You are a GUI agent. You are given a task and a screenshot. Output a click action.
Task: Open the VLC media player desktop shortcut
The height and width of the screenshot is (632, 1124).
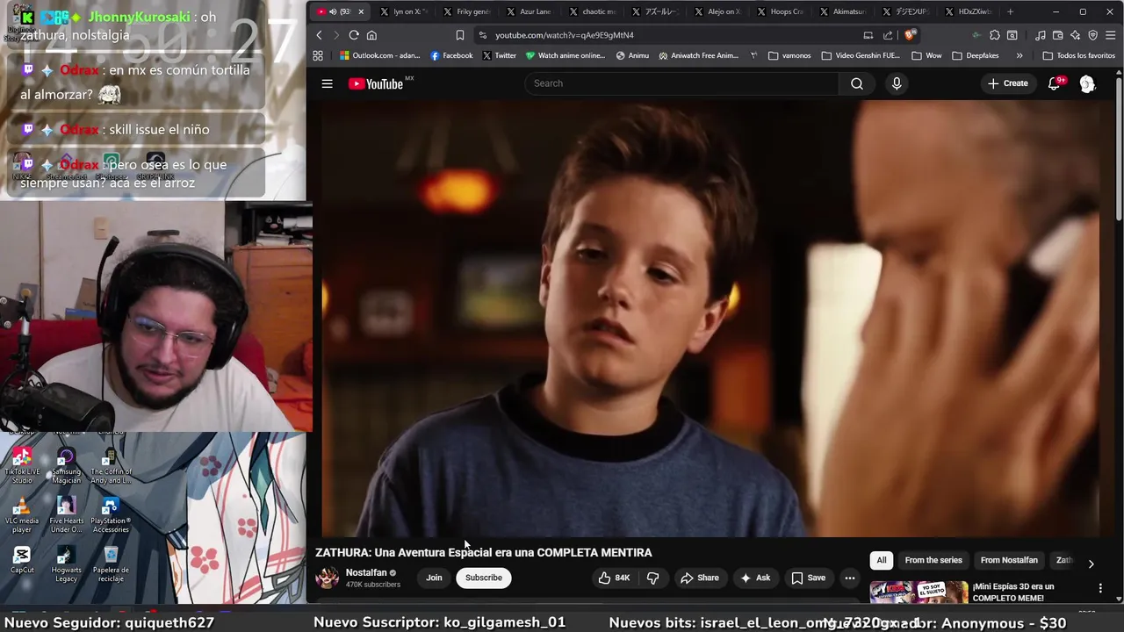click(22, 515)
